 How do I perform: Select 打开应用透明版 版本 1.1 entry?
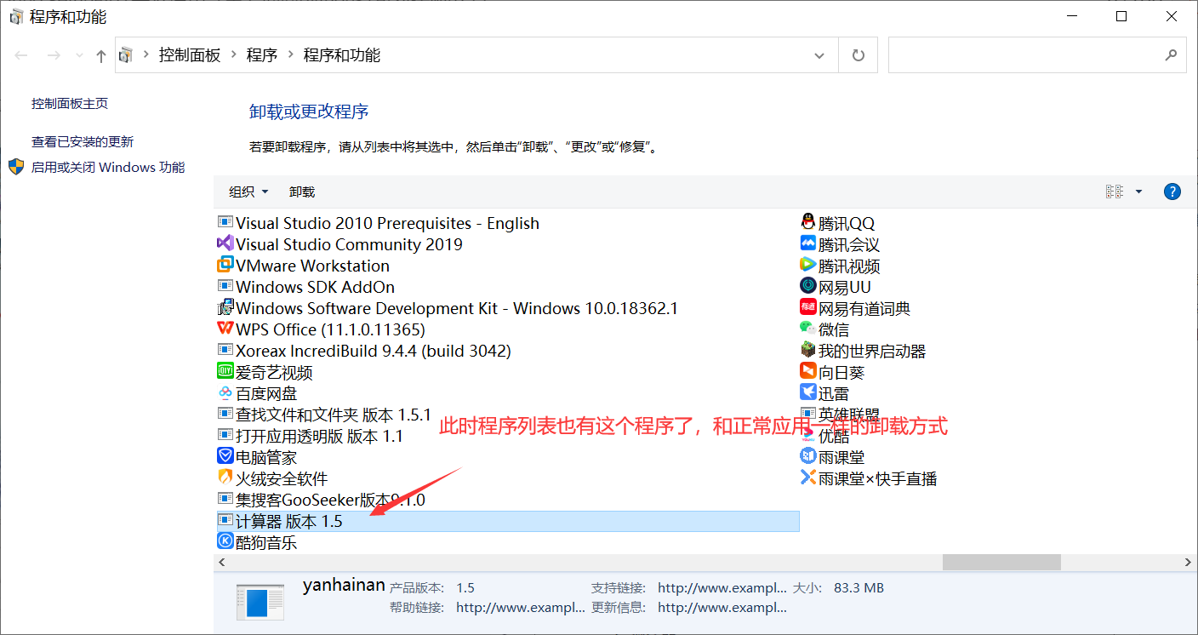pos(319,436)
